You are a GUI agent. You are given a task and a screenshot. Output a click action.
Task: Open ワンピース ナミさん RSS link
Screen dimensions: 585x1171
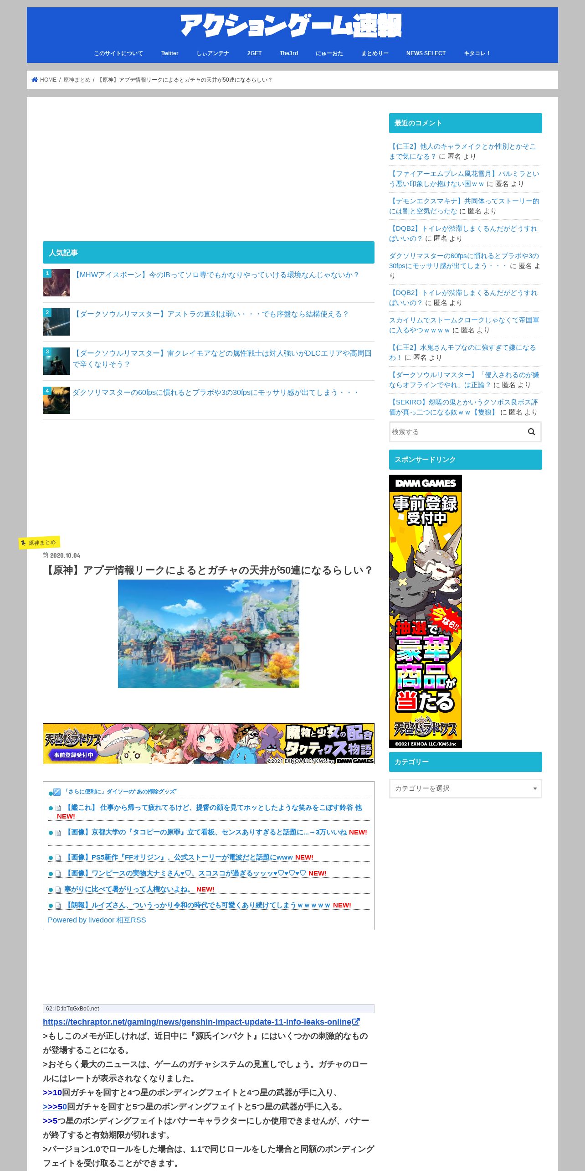(x=185, y=873)
